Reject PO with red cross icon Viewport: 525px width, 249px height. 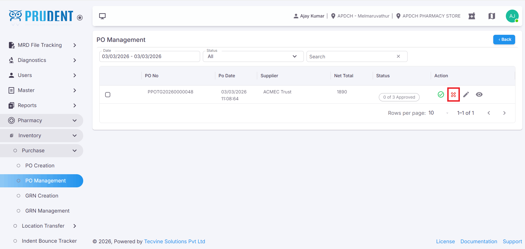454,95
